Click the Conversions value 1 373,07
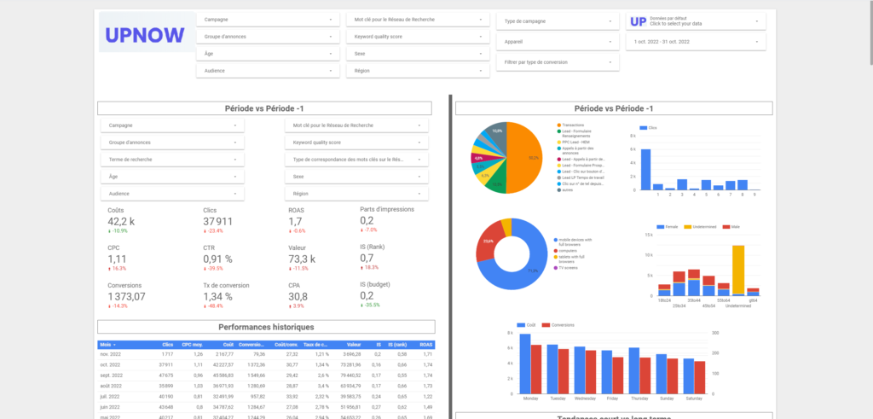Screen dimensions: 873x419 tap(126, 296)
